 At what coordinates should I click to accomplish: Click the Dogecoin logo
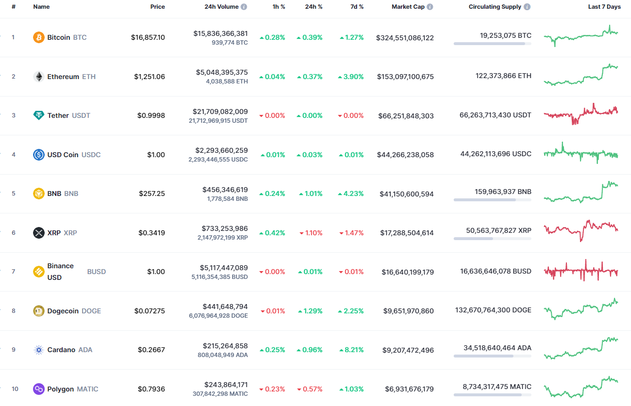[x=39, y=310]
